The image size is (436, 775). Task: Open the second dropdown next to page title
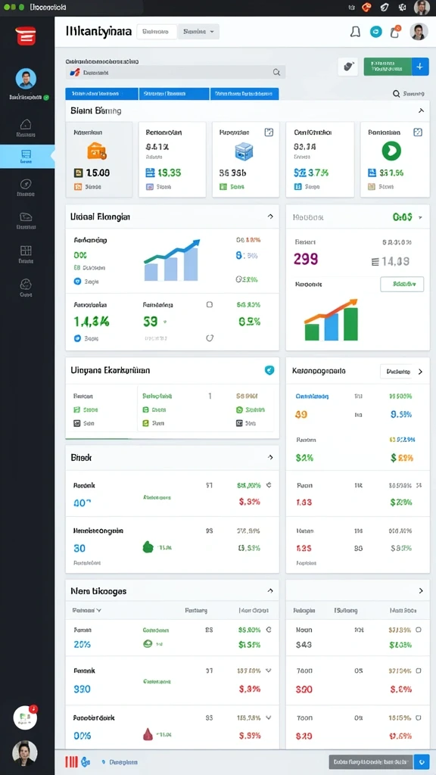click(198, 32)
